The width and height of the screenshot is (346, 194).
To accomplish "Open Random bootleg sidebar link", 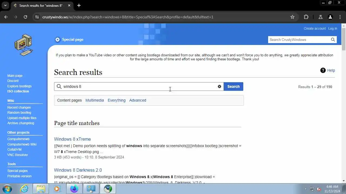I will tap(19, 113).
